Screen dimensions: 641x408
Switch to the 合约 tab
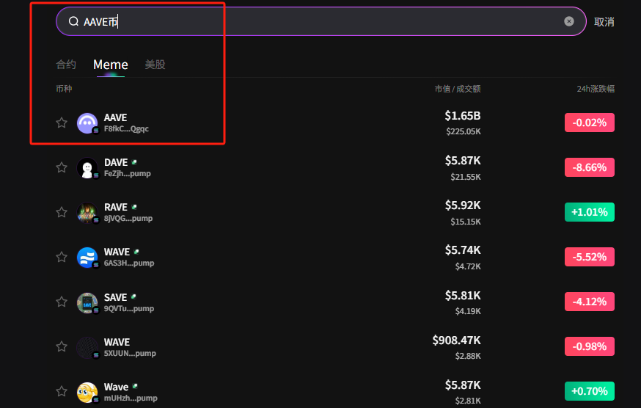point(66,65)
